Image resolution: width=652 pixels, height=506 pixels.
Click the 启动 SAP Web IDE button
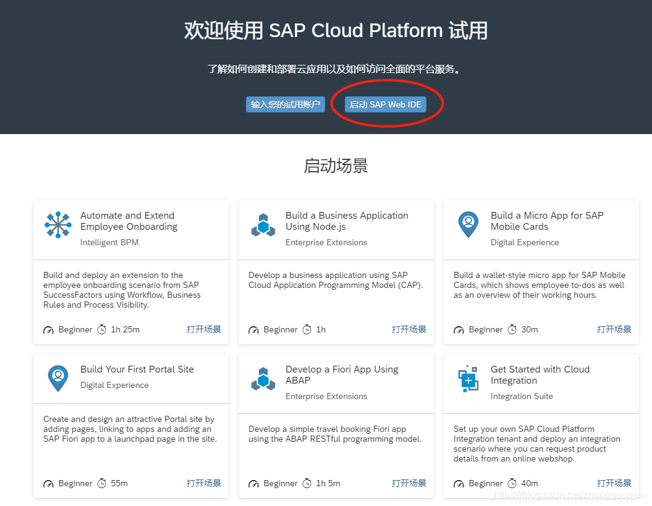[386, 104]
